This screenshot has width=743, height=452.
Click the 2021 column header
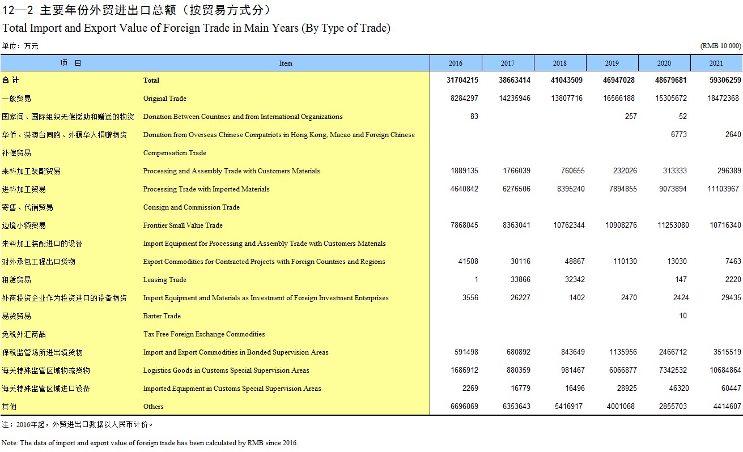point(716,63)
